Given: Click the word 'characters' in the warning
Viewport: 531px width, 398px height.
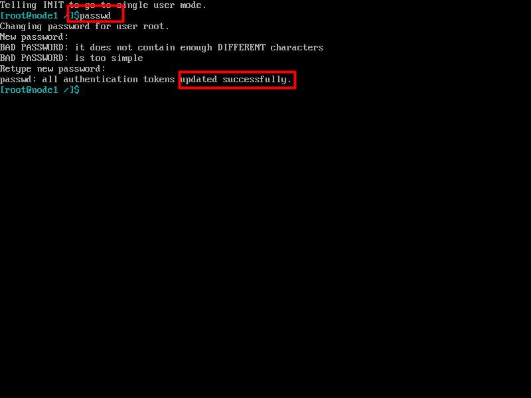Looking at the screenshot, I should coord(297,47).
